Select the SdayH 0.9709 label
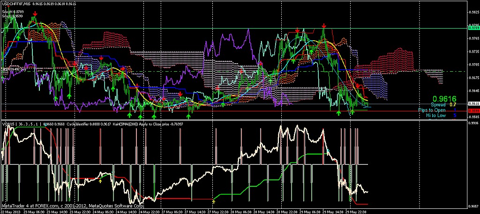This screenshot has width=480, height=214. [x=10, y=12]
